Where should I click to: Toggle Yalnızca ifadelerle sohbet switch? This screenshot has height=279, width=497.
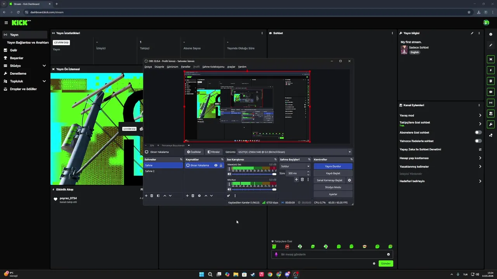coord(478,141)
